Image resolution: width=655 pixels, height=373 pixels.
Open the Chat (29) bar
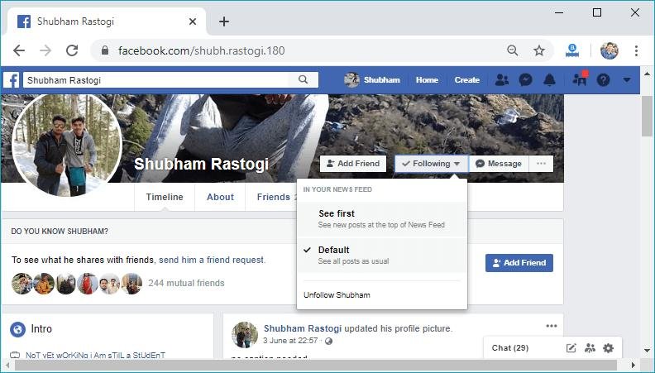[x=510, y=348]
